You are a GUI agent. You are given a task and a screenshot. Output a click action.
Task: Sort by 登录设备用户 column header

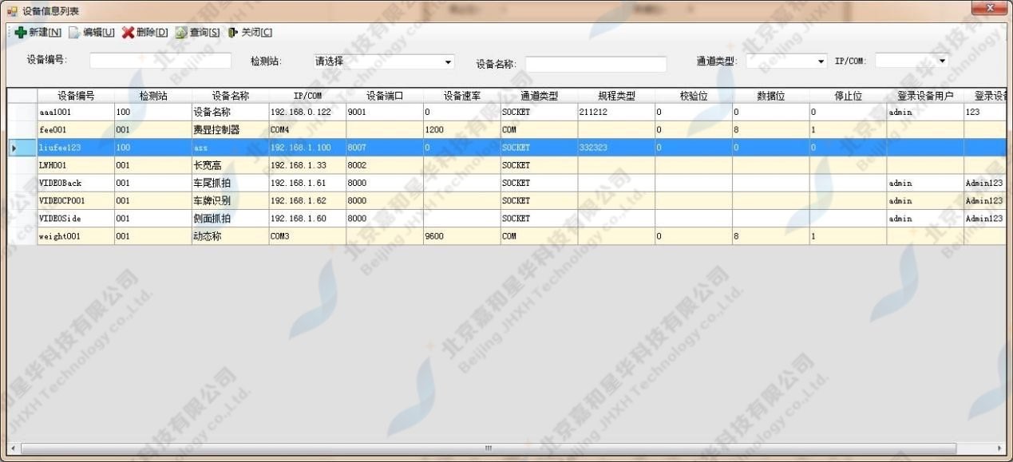click(925, 96)
